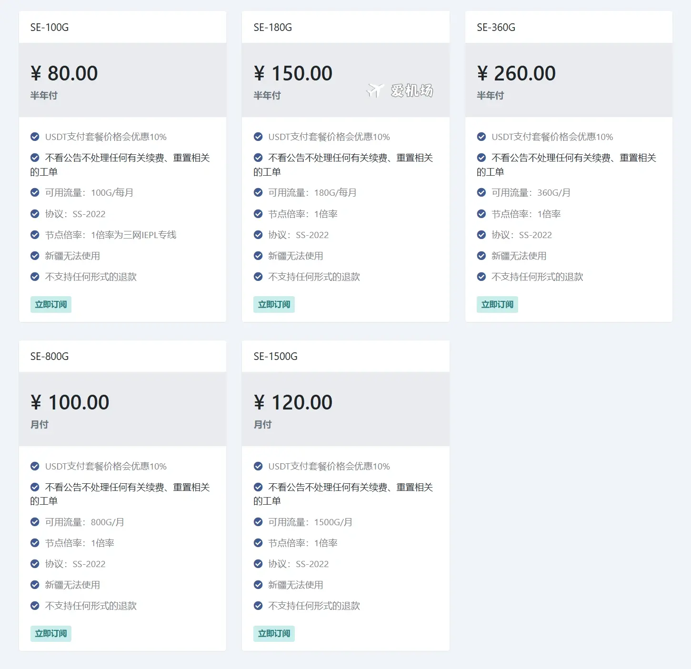Click 新疆无法使用 check icon in SE-1500G card

(258, 585)
